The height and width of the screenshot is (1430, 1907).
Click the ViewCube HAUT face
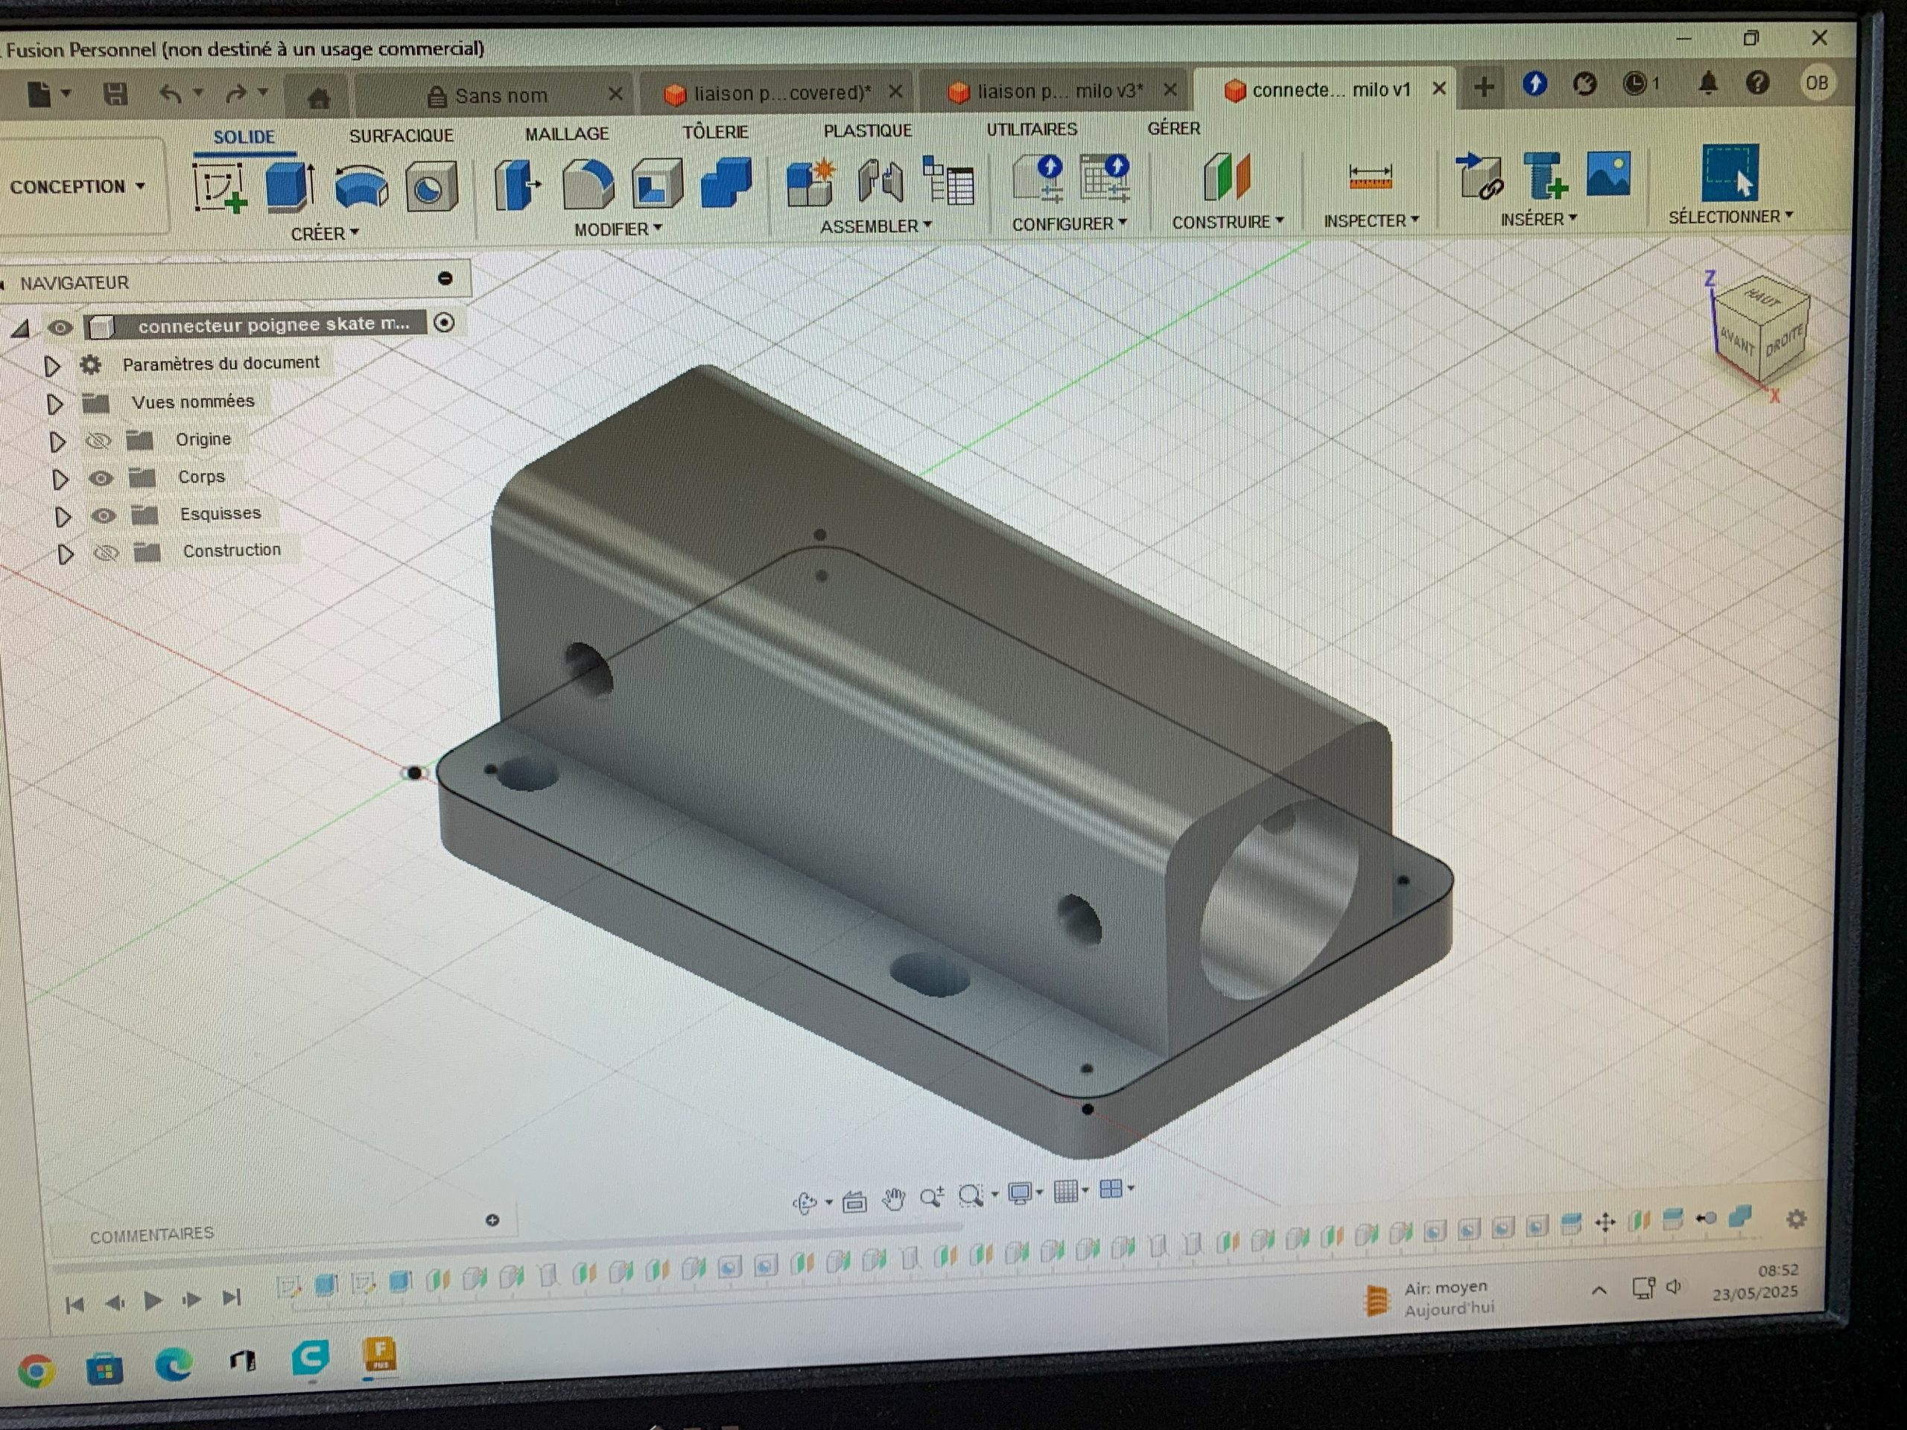point(1762,298)
